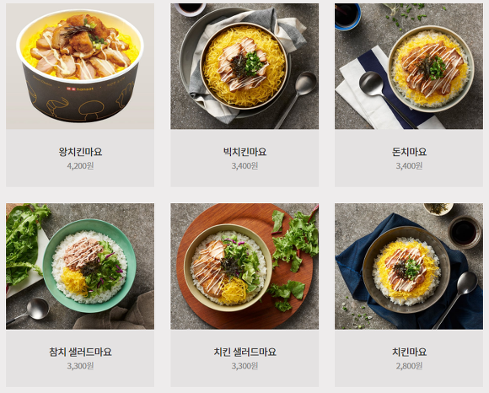Click the 치킨 샐러드마요 title
489x393 pixels.
click(x=244, y=352)
